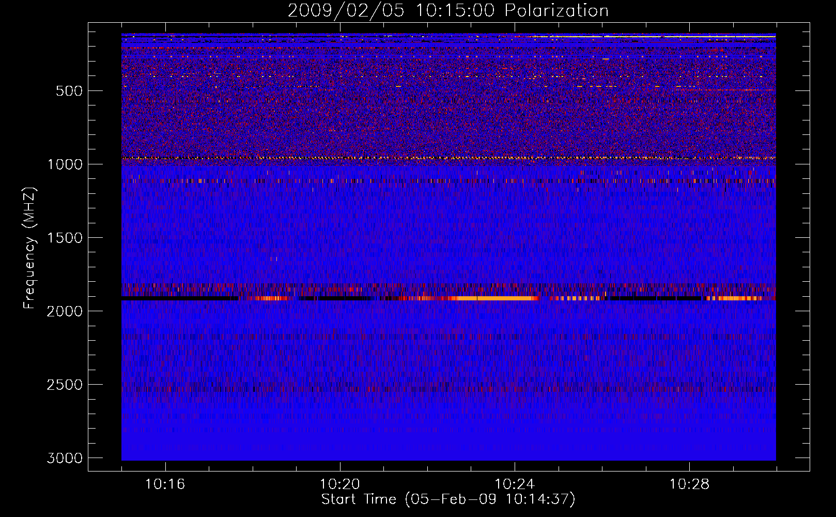Click the 'Start Time (05-Feb-09 10:14:37)' label
836x517 pixels.
tap(448, 499)
